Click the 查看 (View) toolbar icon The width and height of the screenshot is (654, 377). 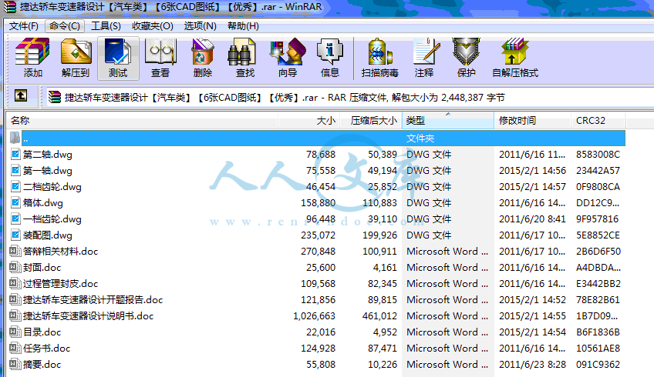(160, 52)
